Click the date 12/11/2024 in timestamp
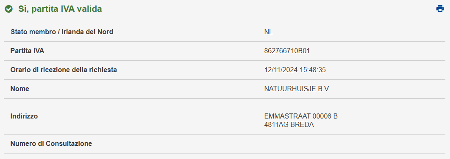 281,70
